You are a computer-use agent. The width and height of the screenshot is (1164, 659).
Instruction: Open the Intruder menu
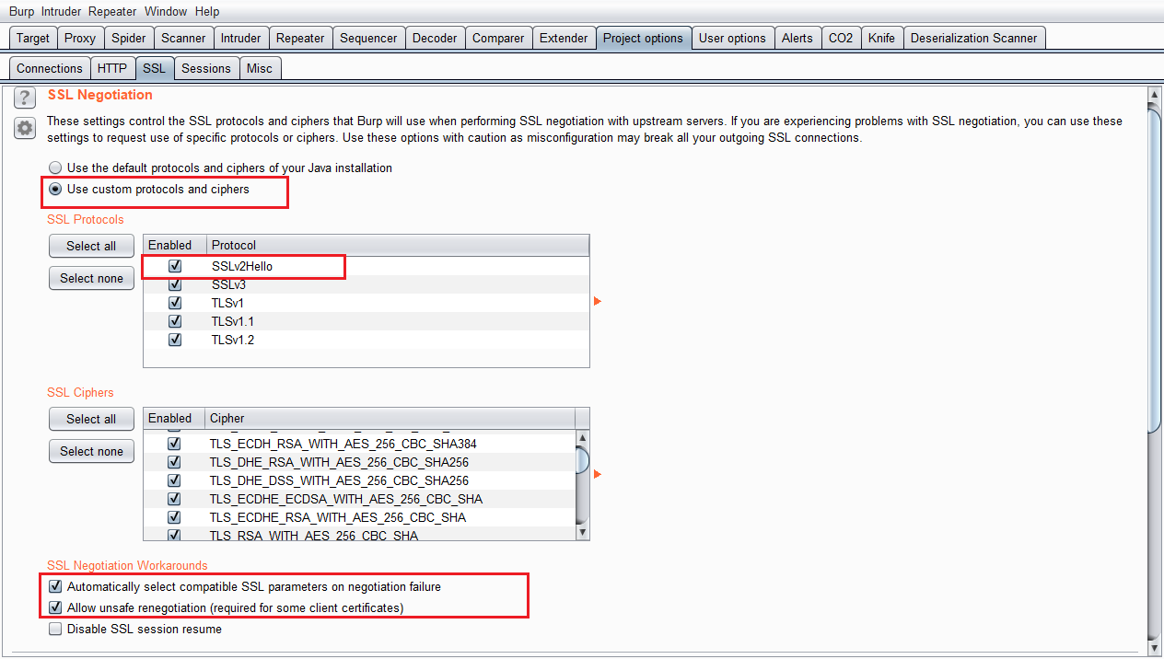tap(61, 12)
